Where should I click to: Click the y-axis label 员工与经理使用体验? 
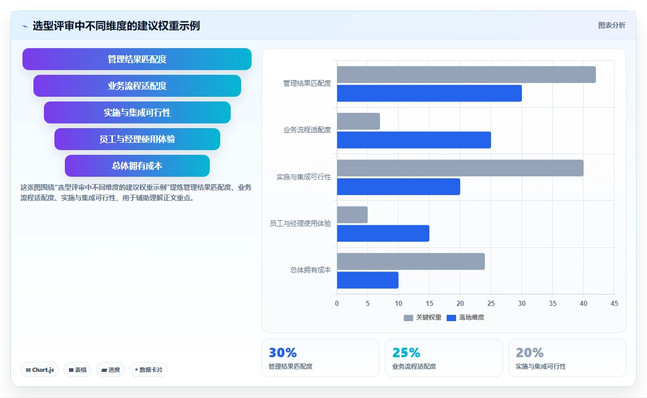(x=300, y=223)
